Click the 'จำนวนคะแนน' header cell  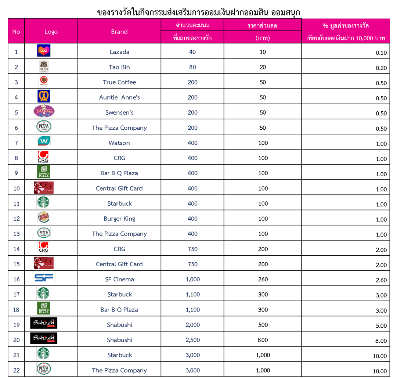pyautogui.click(x=192, y=25)
